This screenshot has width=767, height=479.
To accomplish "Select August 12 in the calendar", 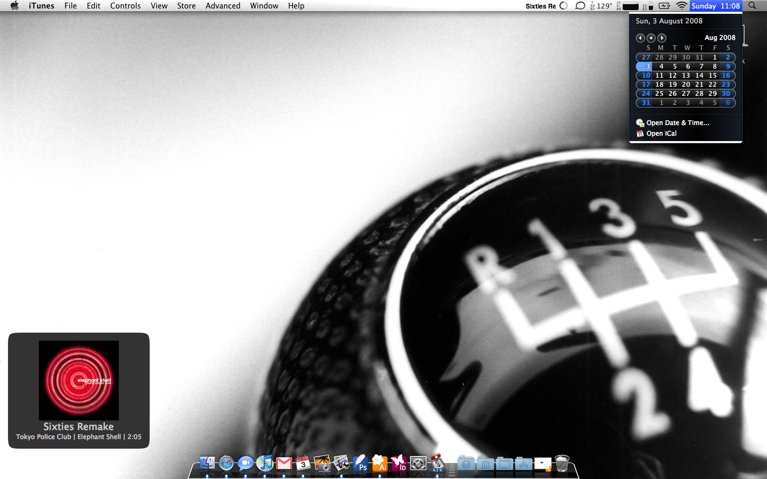I will coord(673,76).
